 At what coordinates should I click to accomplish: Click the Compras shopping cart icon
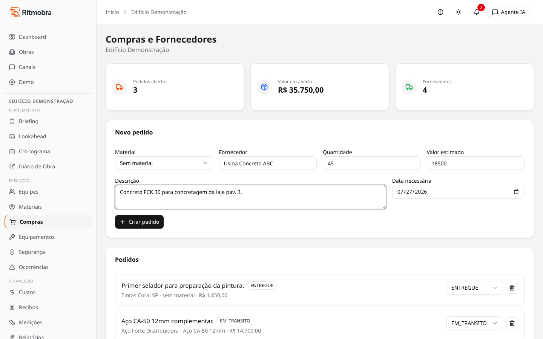click(x=13, y=222)
